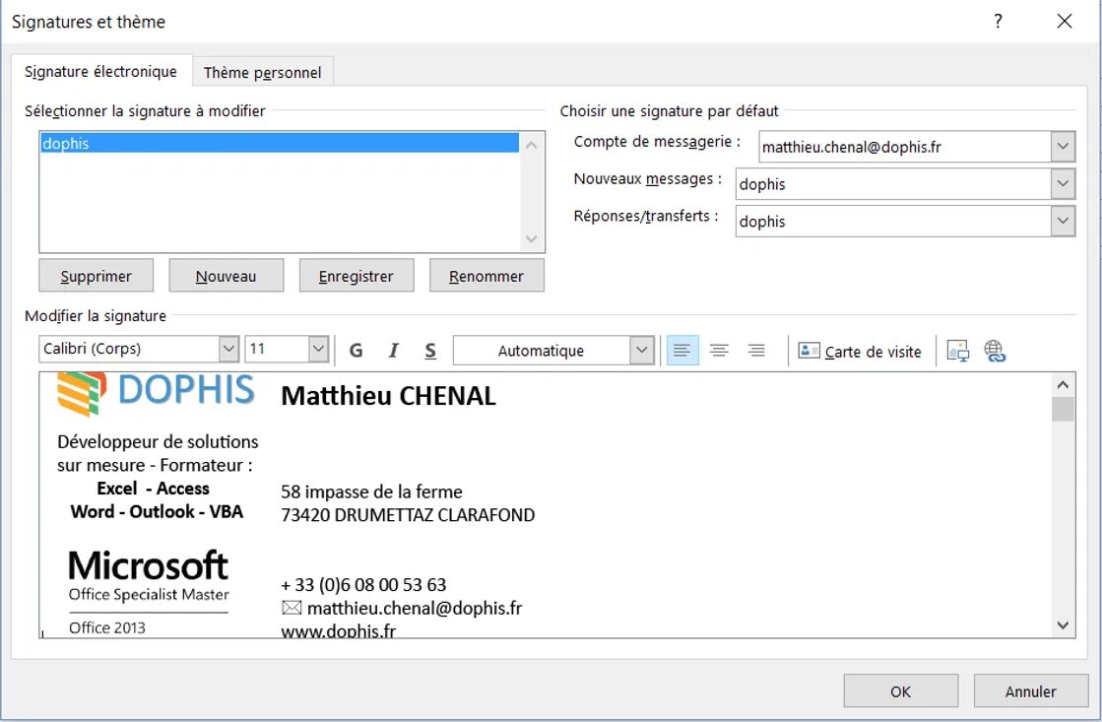The width and height of the screenshot is (1102, 722).
Task: Close the Signatures et thème dialog
Action: 1065,21
